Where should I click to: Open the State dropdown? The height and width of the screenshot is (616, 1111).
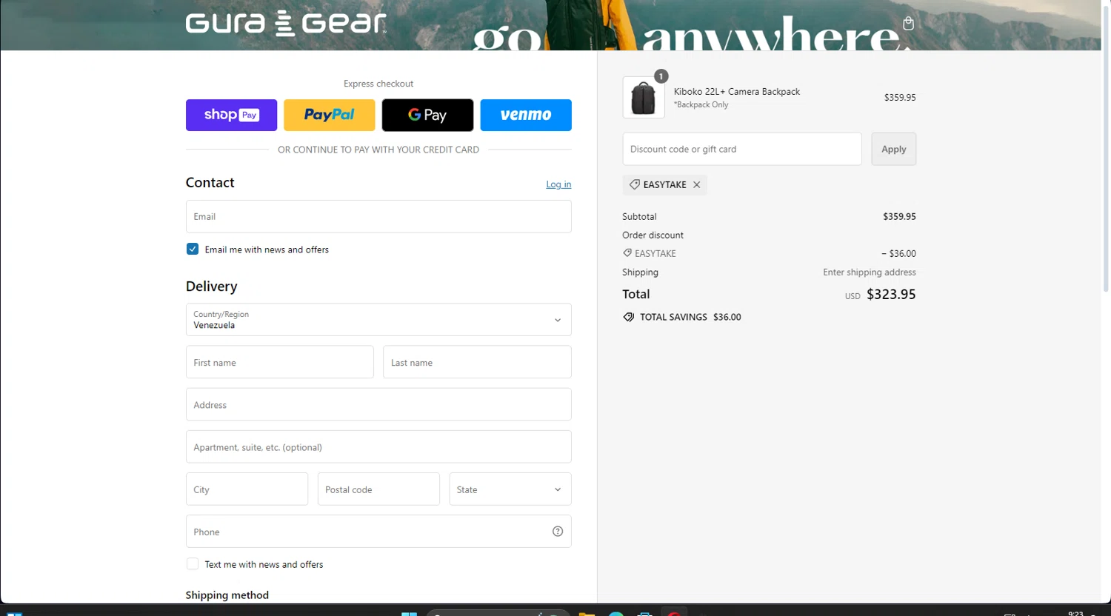click(510, 489)
